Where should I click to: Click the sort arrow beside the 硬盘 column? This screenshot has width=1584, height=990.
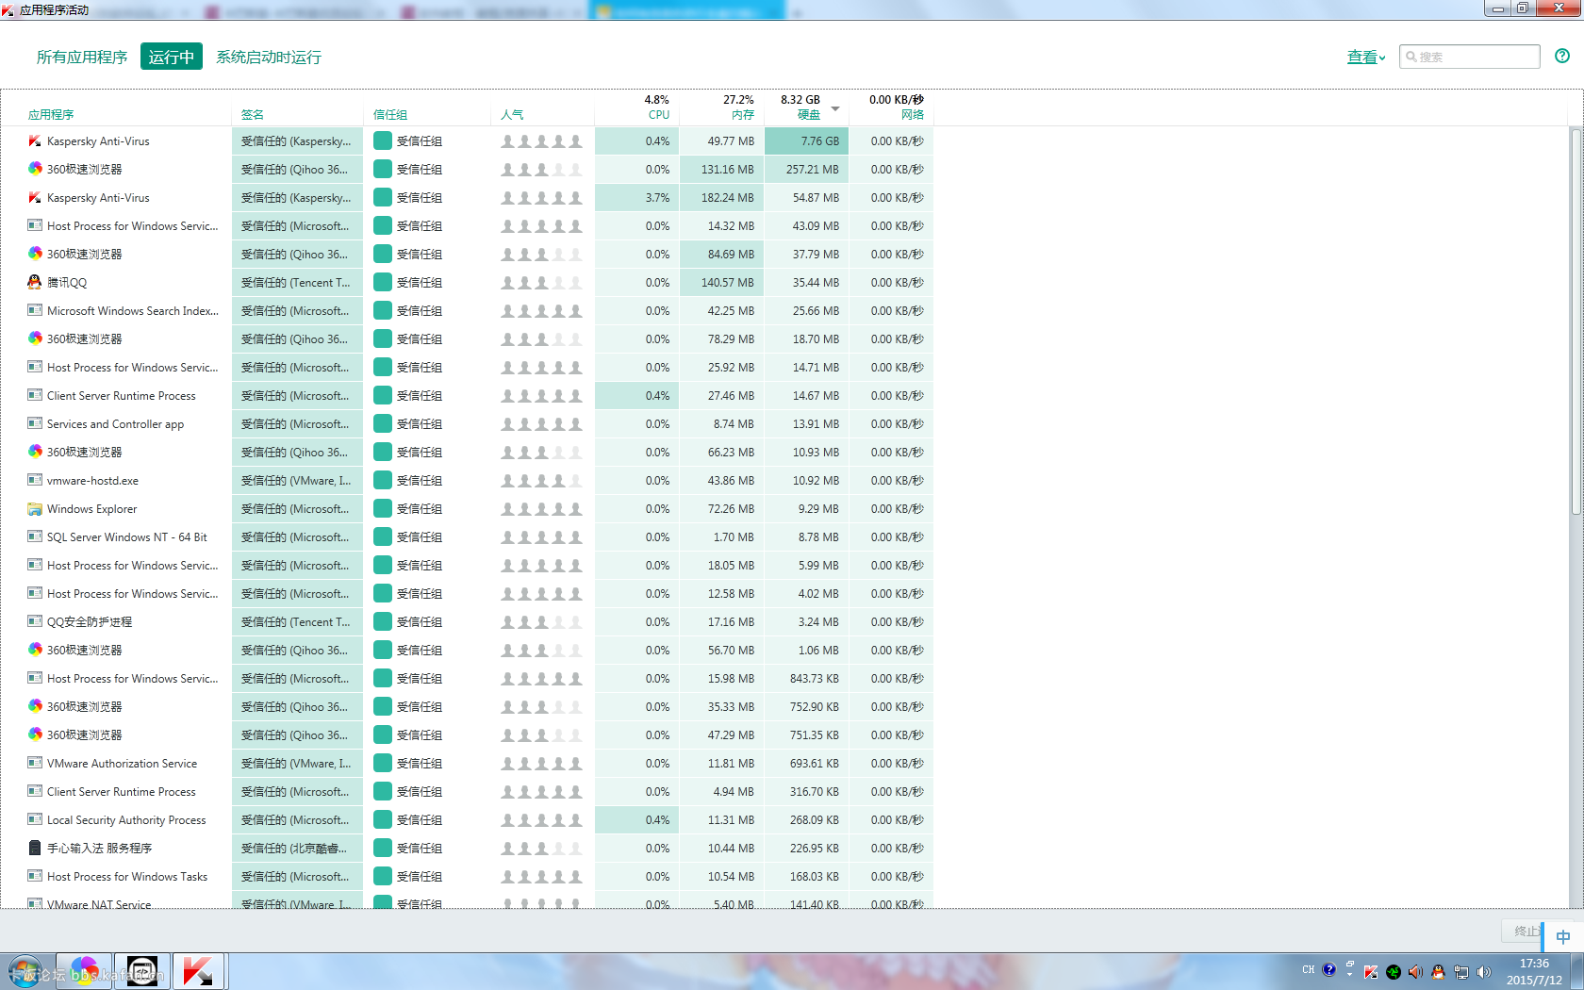(x=835, y=108)
